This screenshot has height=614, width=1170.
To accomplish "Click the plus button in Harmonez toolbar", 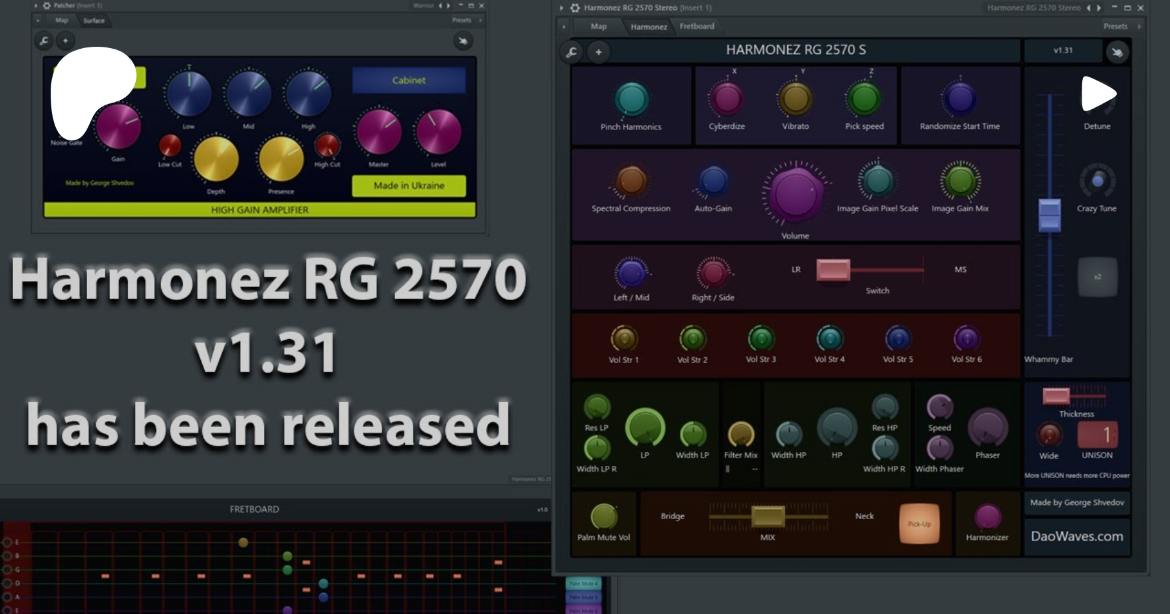I will [599, 52].
